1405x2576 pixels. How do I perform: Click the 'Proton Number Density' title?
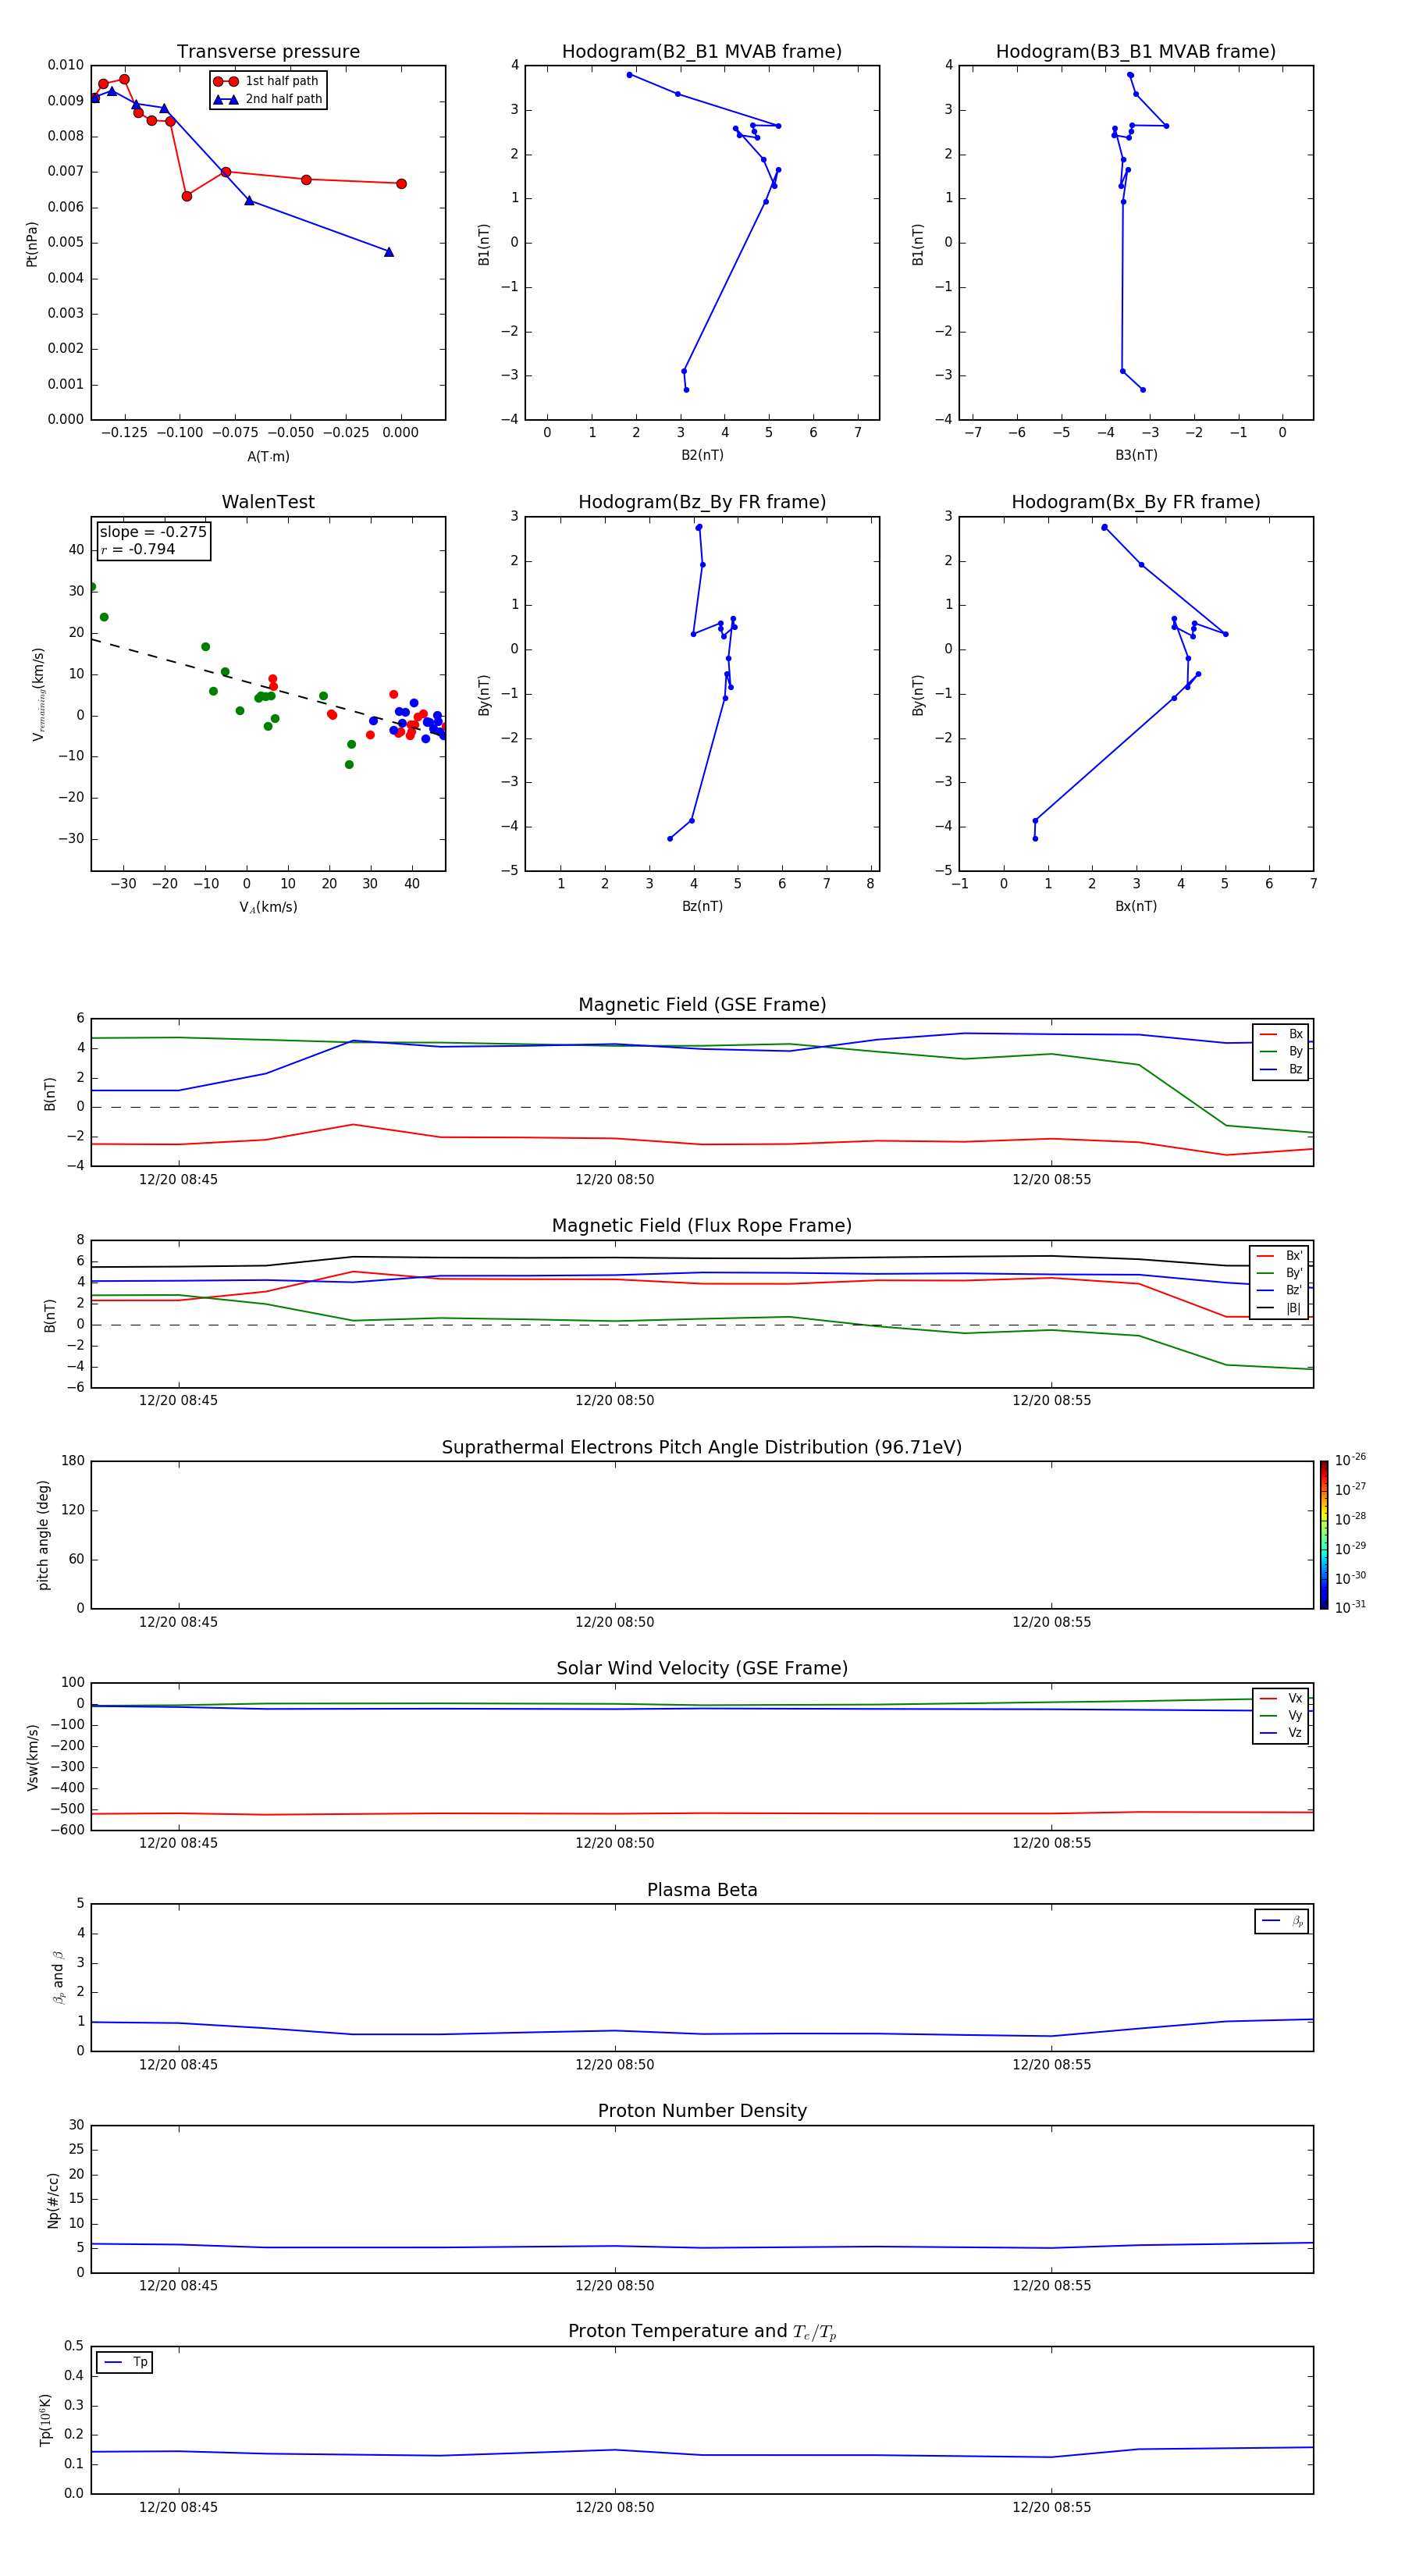tap(702, 2111)
